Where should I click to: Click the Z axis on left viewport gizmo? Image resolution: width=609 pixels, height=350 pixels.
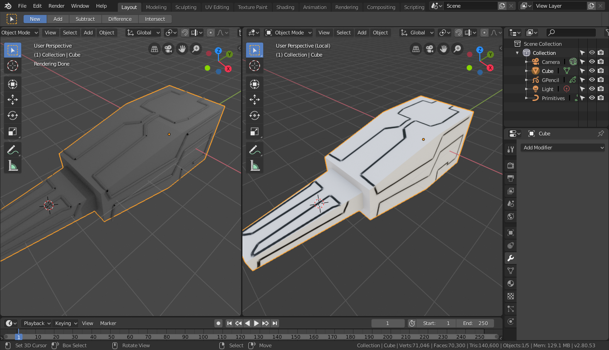tap(218, 51)
